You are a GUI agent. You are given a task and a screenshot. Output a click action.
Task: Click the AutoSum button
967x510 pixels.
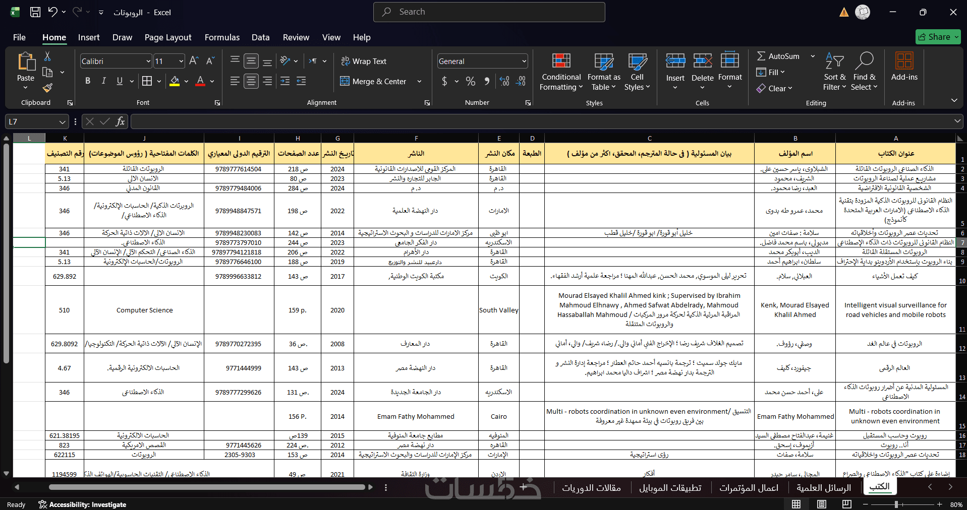[778, 56]
